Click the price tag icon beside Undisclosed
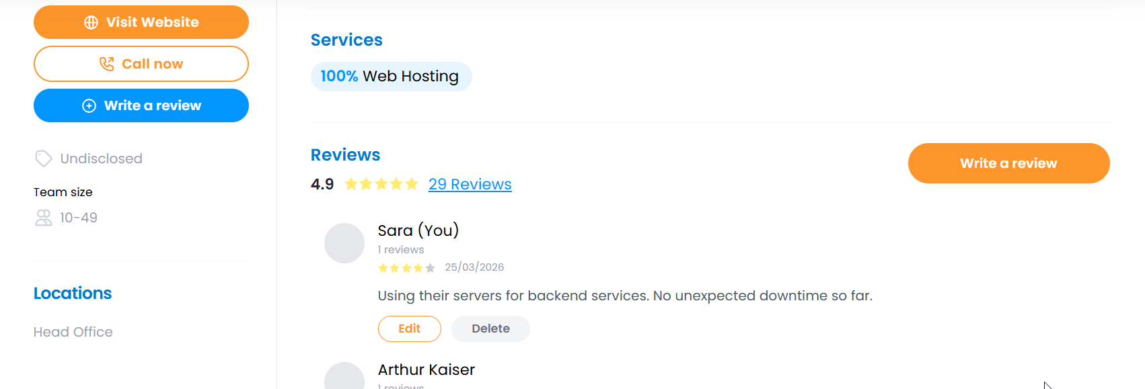Viewport: 1145px width, 389px height. pyautogui.click(x=43, y=159)
